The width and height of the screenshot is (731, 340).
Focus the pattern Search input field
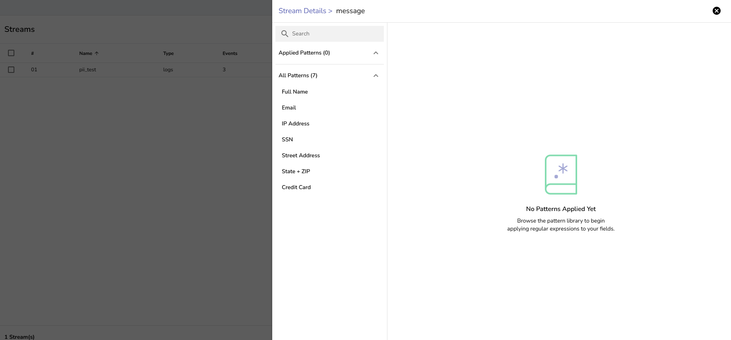point(335,34)
